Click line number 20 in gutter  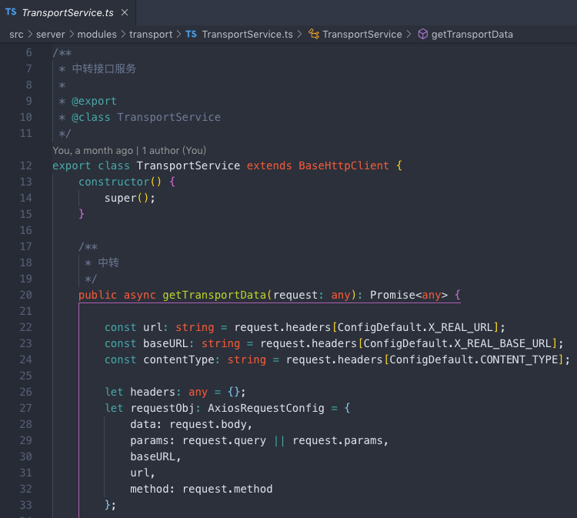(25, 295)
